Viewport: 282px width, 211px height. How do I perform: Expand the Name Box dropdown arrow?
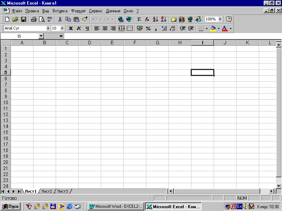click(41, 36)
